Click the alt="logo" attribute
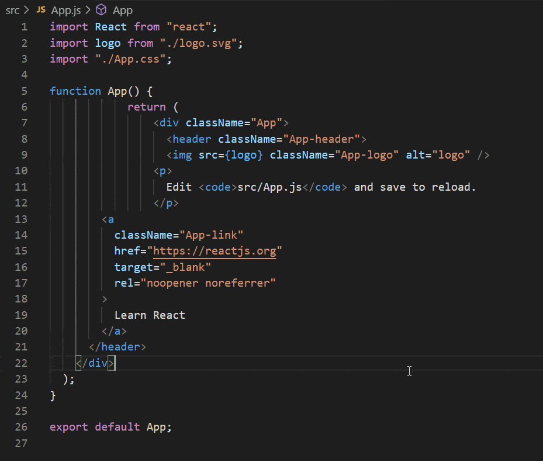543x461 pixels. click(x=438, y=155)
